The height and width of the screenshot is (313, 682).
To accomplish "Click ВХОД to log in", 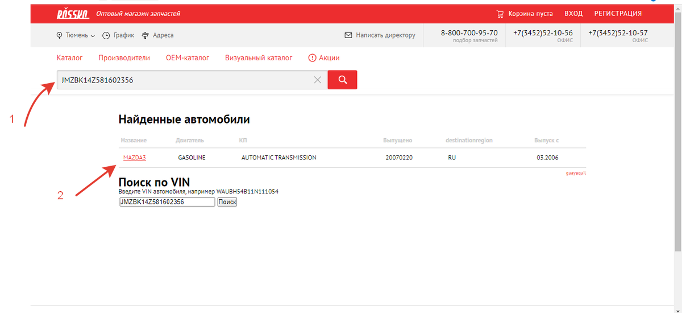I will 573,14.
